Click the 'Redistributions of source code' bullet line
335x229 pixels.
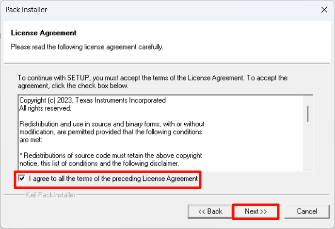(111, 155)
